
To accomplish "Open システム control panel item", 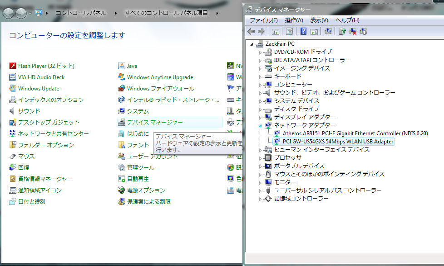I will click(x=133, y=111).
